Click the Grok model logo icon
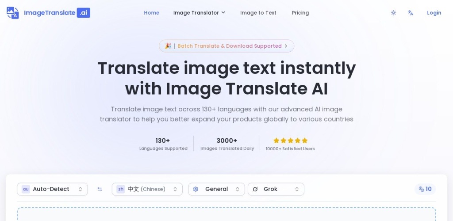453x221 pixels. (255, 189)
